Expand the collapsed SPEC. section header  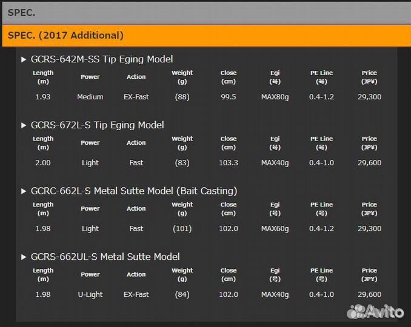[x=205, y=12]
